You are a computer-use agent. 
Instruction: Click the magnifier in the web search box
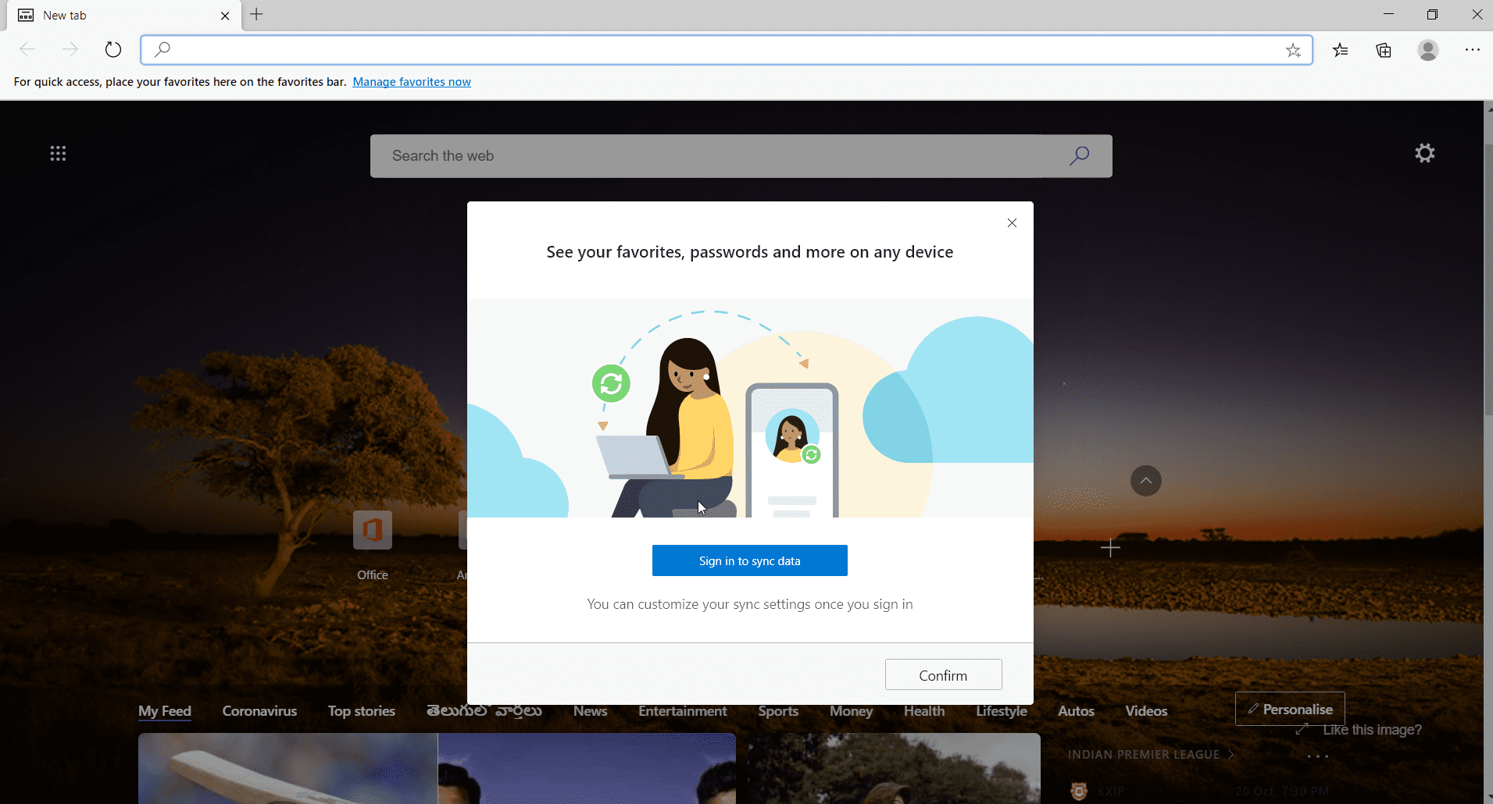[1080, 155]
